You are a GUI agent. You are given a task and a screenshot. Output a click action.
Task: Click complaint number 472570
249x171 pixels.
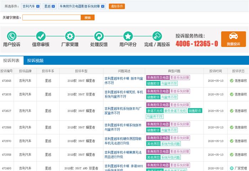point(6,141)
